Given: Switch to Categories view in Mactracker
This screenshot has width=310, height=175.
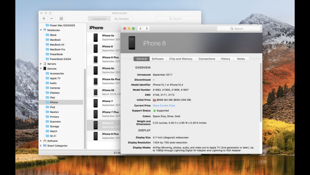Looking at the screenshot, I should tap(99, 19).
